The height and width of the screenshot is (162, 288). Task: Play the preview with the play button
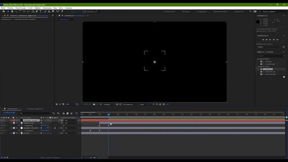270,40
